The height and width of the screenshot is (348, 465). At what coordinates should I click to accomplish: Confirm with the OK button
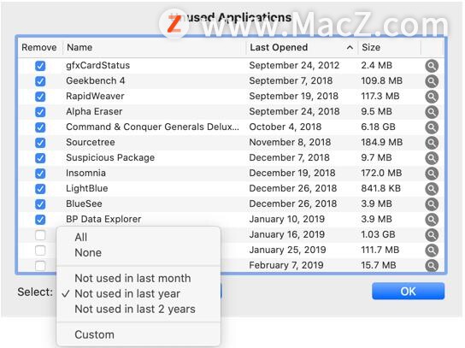pyautogui.click(x=408, y=292)
